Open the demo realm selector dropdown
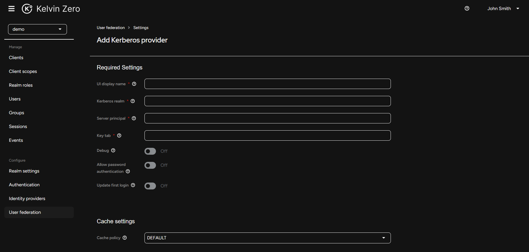 point(37,29)
